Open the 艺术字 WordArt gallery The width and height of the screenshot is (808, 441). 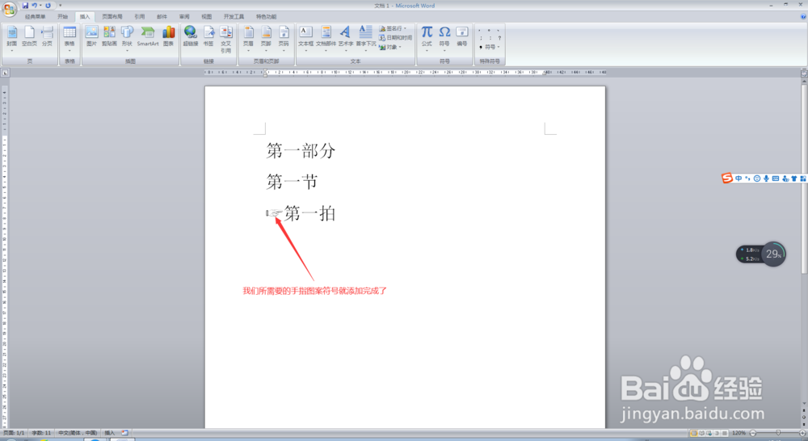point(345,39)
